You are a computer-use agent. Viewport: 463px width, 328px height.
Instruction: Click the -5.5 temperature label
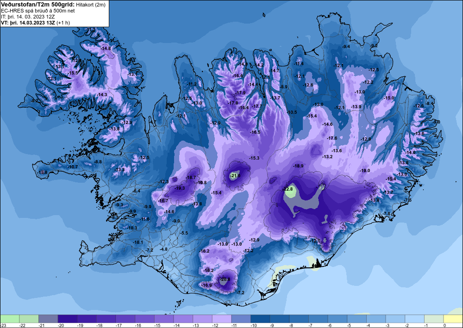(184, 233)
